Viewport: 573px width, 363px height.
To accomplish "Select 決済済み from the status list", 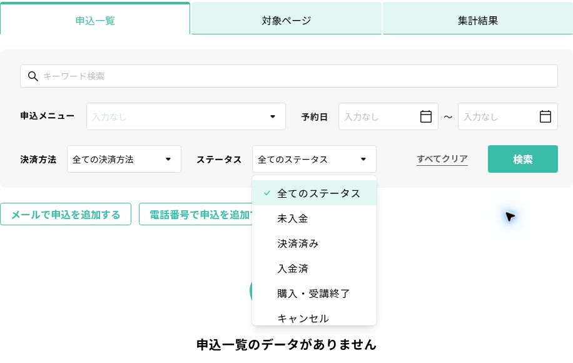I will coord(314,243).
